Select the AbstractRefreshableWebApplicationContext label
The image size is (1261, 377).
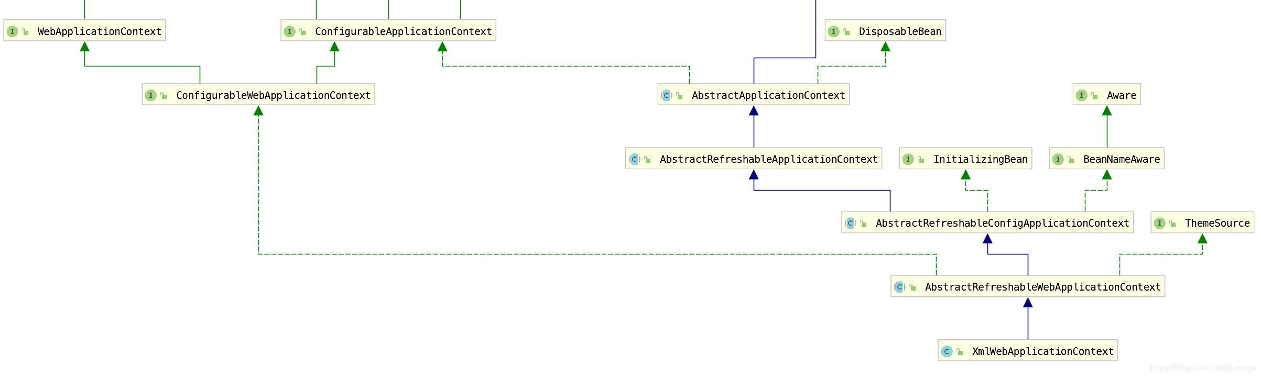(x=1043, y=287)
